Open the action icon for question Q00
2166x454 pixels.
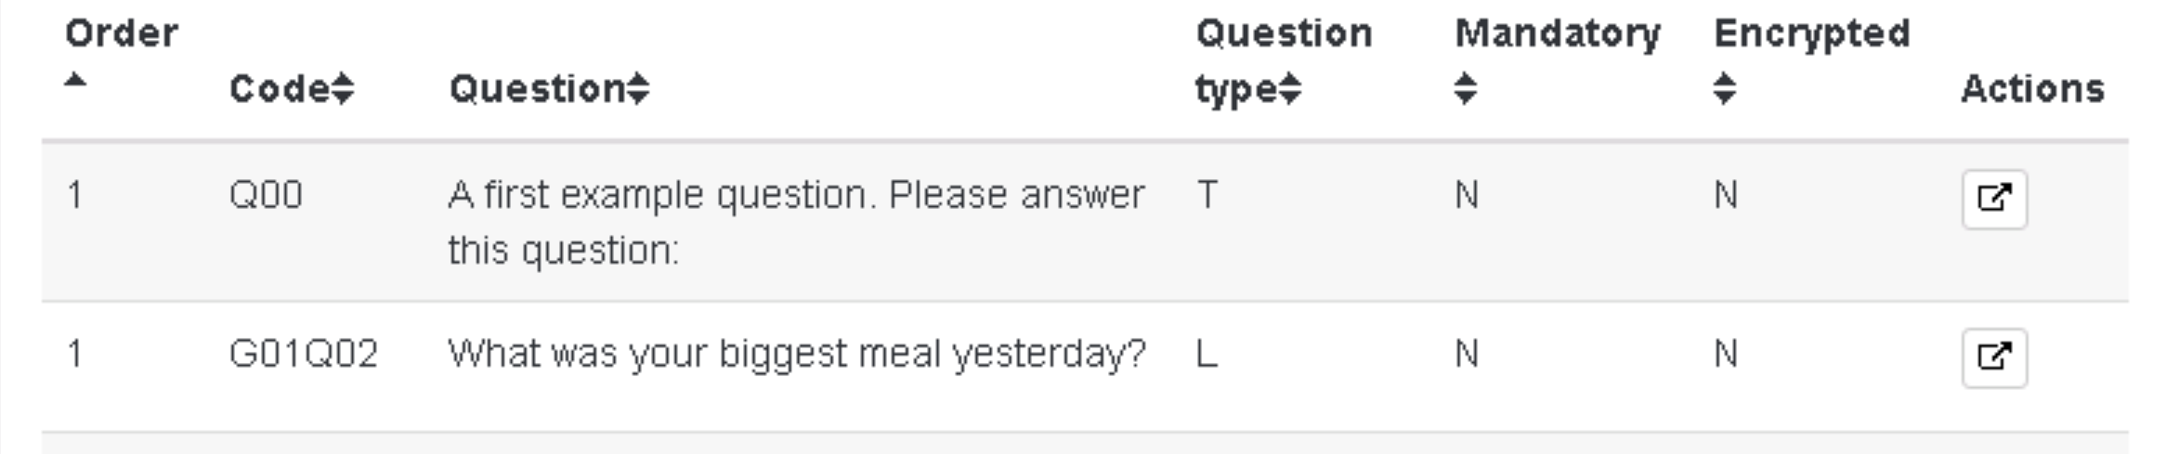[1993, 199]
